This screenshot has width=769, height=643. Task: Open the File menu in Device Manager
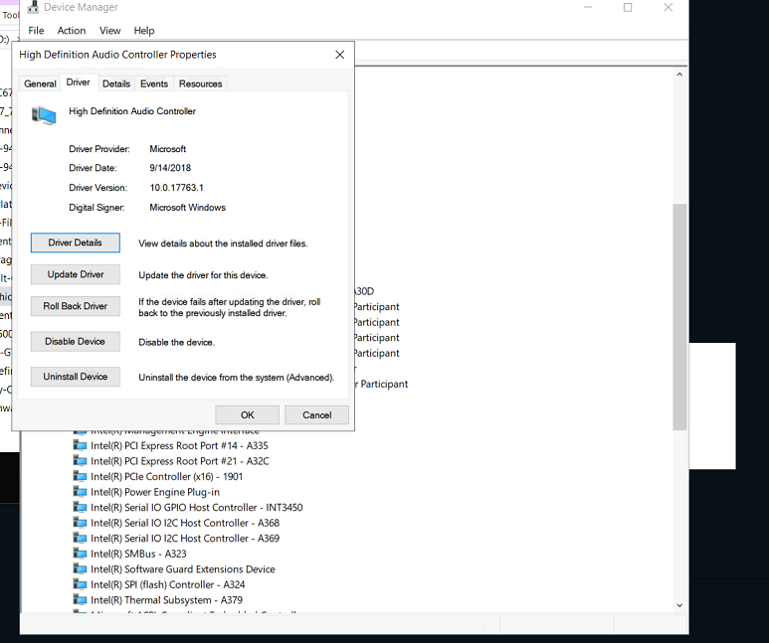pos(36,31)
